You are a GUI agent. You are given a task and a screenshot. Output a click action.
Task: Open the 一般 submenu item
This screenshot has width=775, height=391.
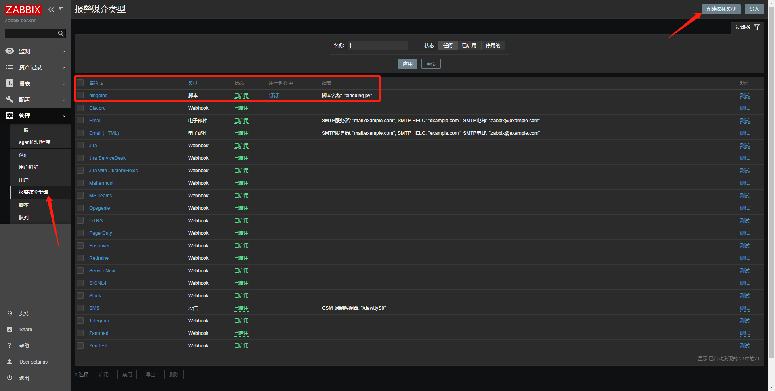tap(40, 130)
